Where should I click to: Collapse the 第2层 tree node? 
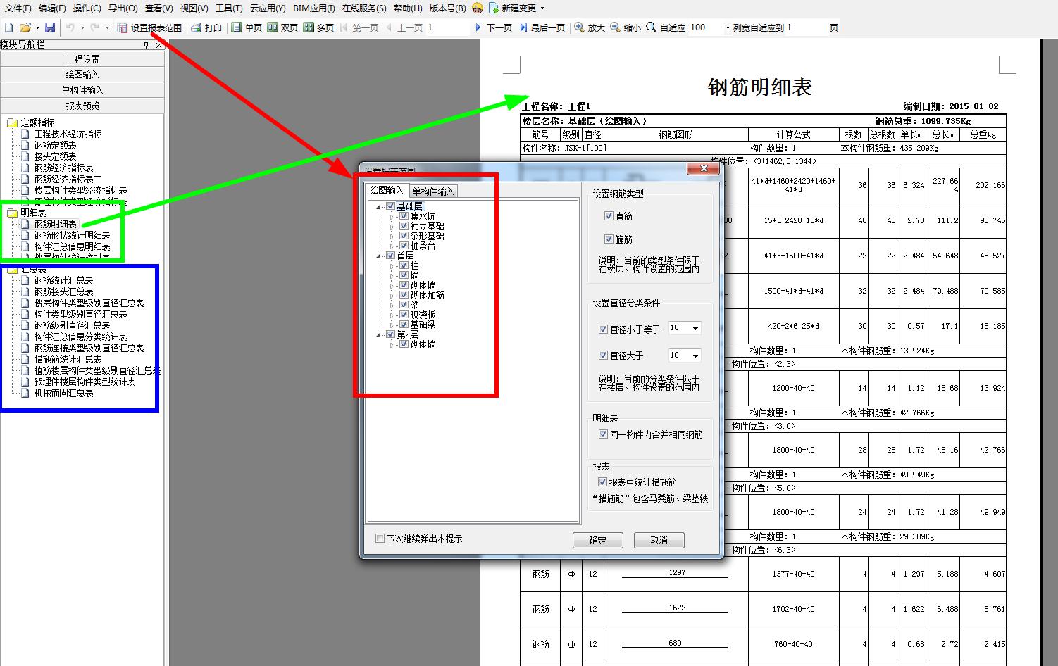378,335
